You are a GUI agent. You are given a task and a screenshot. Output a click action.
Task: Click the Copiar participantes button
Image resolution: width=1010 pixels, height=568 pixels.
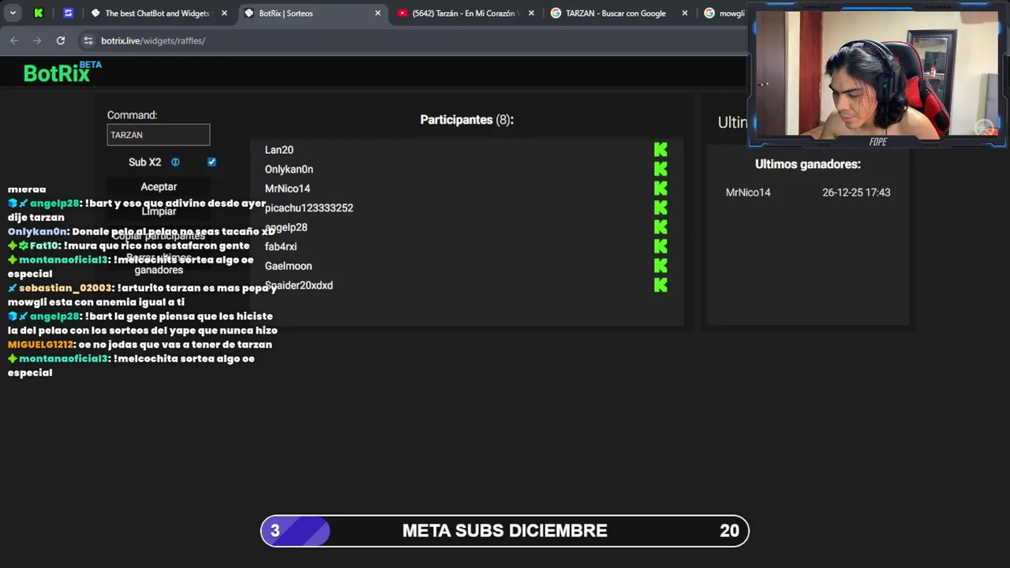pyautogui.click(x=159, y=236)
